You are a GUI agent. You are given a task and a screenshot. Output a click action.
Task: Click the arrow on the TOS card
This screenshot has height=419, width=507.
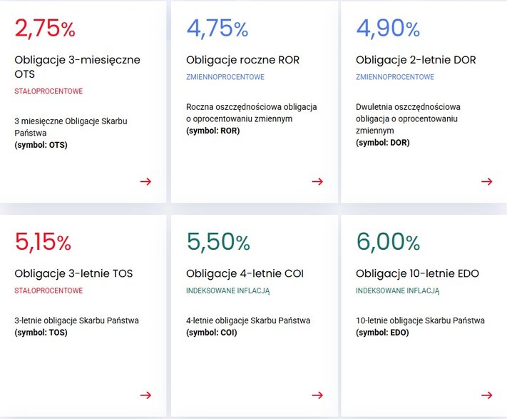pyautogui.click(x=145, y=395)
